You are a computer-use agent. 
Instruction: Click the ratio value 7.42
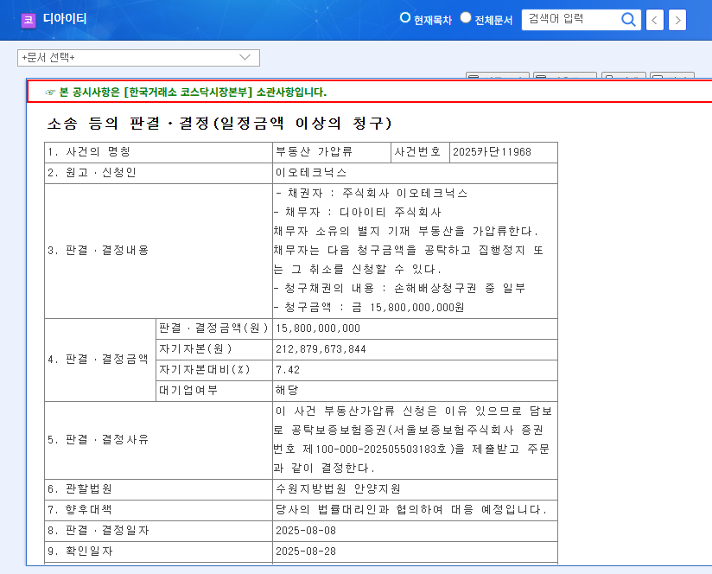pos(288,370)
